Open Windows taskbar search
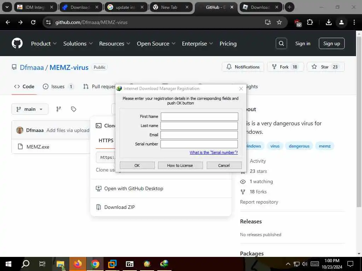The image size is (362, 271). tap(25, 264)
